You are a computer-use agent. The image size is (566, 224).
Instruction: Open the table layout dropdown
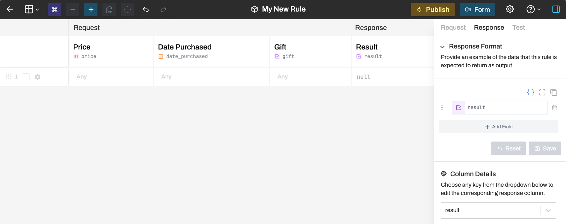pos(32,9)
